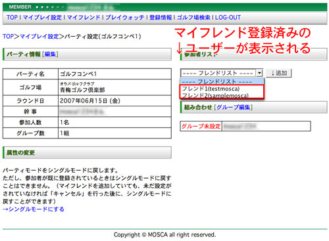The image size is (329, 241).
Task: Go to マイプレイ設定 in navigation bar
Action: [x=42, y=18]
